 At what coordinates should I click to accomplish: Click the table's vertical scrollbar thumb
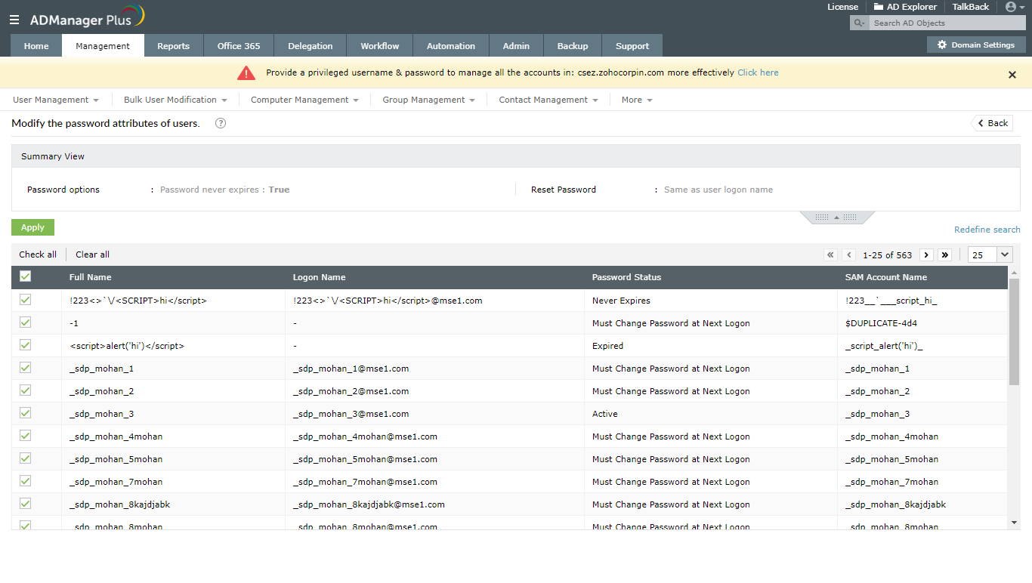point(1014,331)
